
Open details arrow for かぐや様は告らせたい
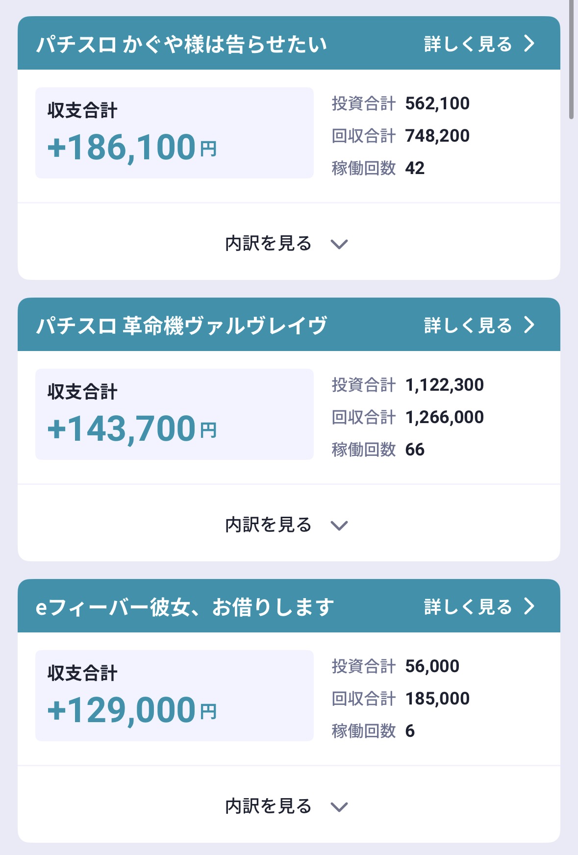[x=529, y=44]
